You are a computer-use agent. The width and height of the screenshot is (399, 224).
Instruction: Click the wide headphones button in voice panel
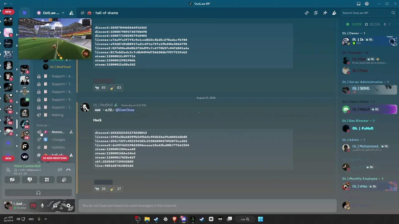click(x=38, y=193)
